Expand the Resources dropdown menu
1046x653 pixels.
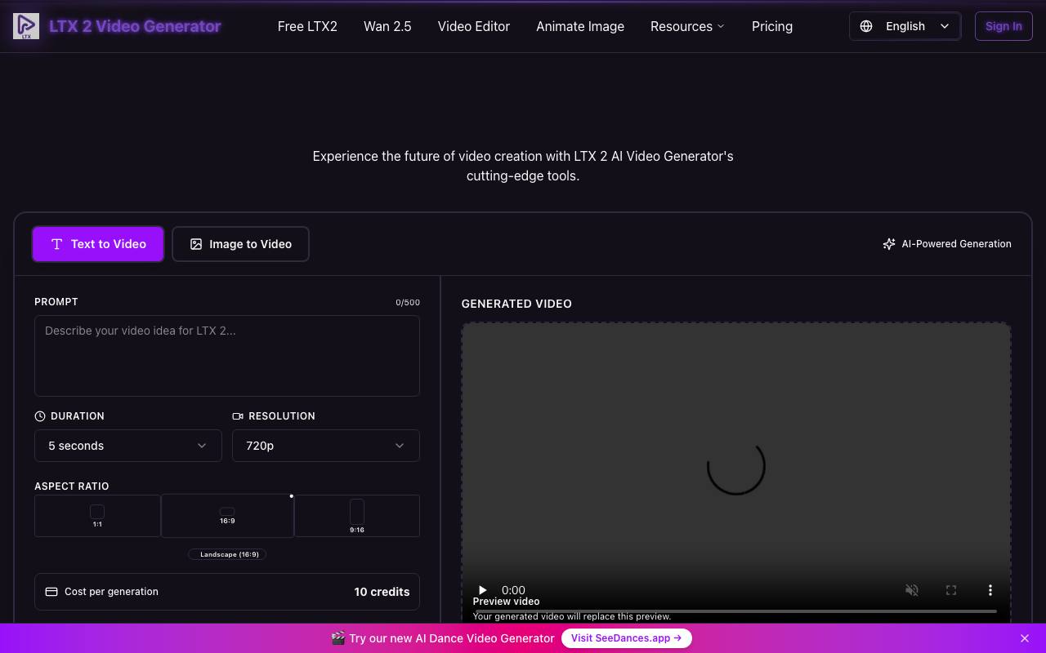(687, 26)
